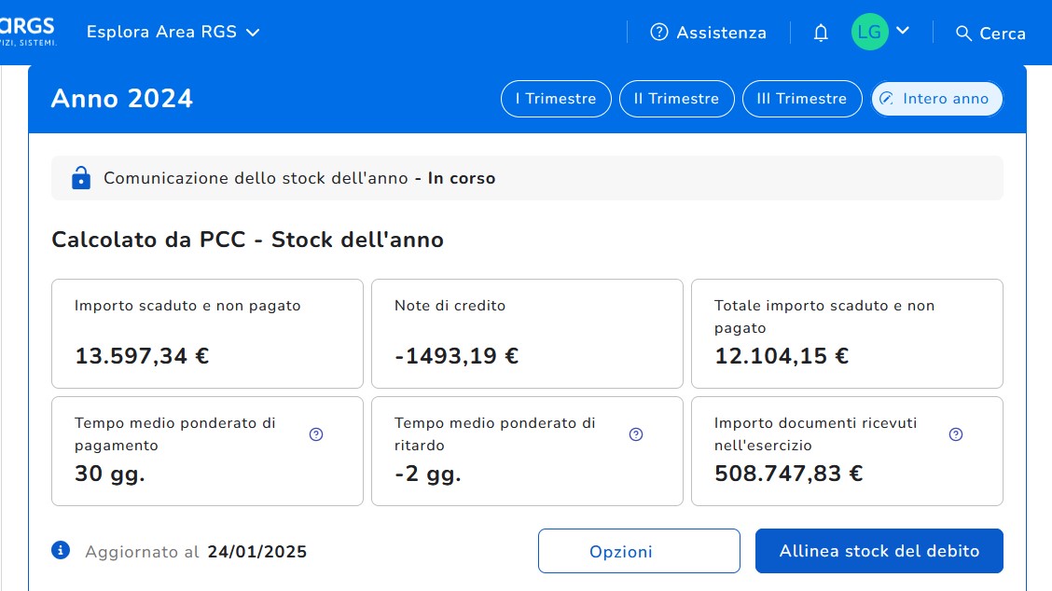Open help for Tempo medio ponderato di ritardo
The width and height of the screenshot is (1052, 591).
point(636,434)
